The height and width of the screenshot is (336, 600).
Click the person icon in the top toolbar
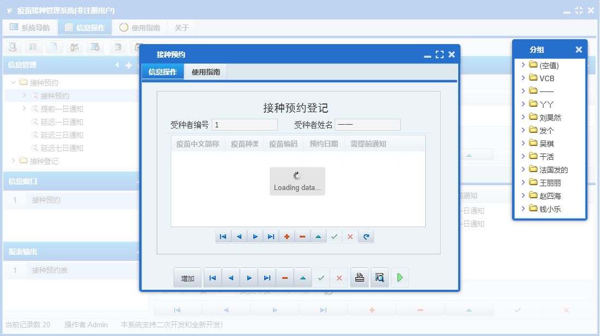(x=75, y=47)
